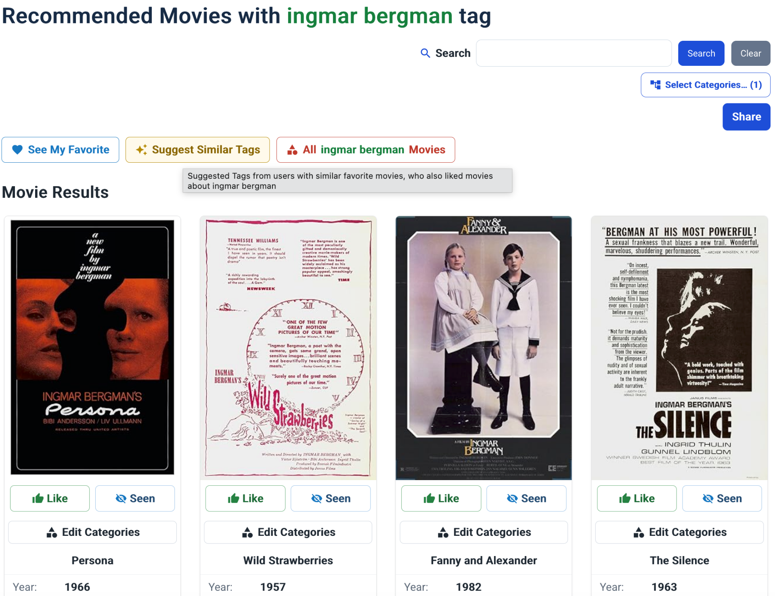Screen dimensions: 775x596
Task: Click the shapes icon in Wild Strawberries' Edit Categories
Action: (x=247, y=532)
